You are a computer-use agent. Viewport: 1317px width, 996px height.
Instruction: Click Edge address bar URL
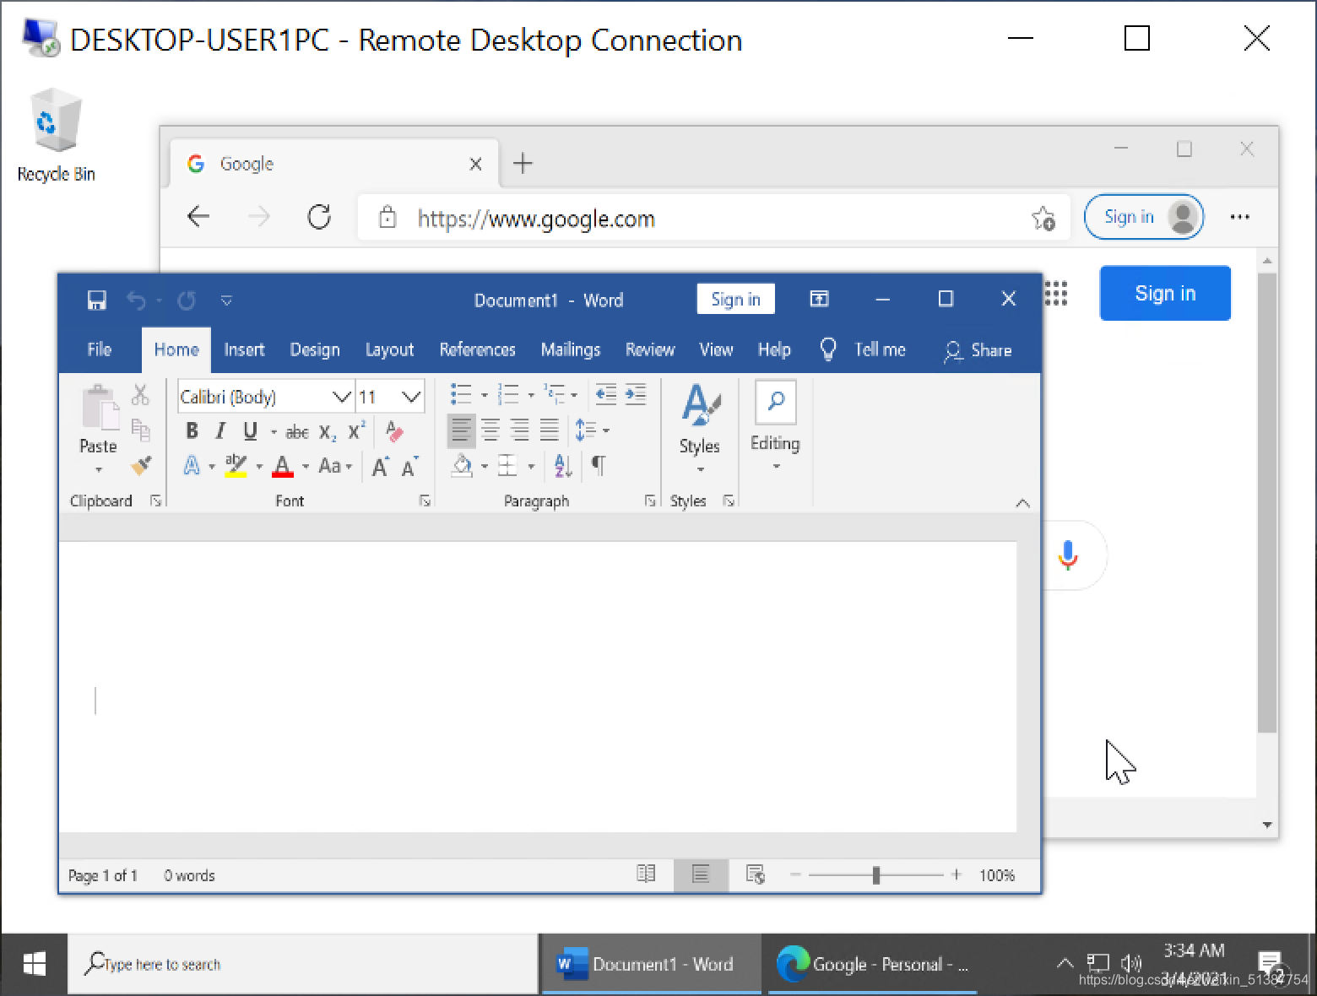(536, 219)
